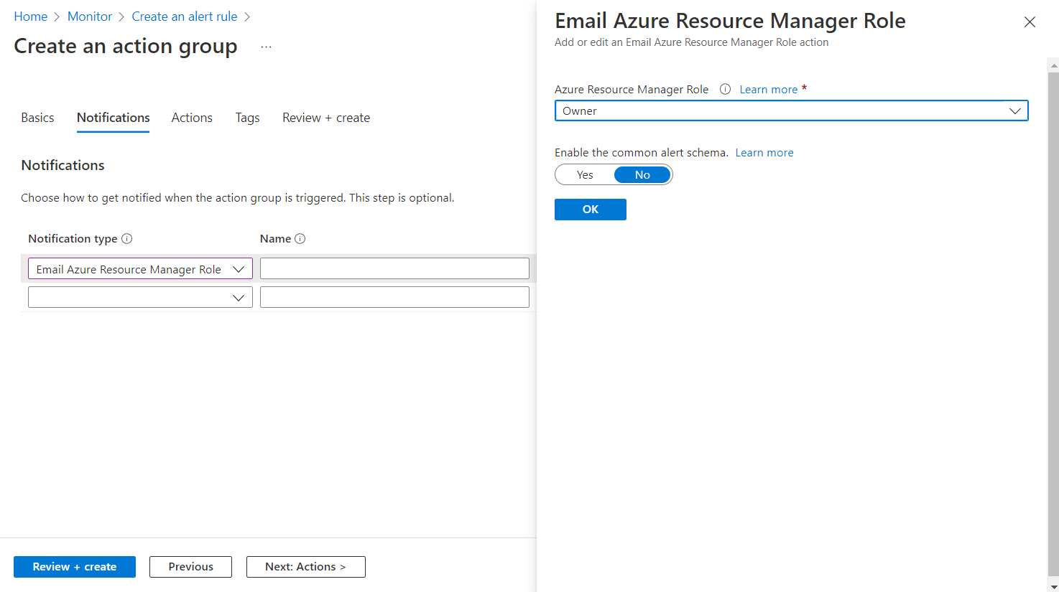The width and height of the screenshot is (1059, 592).
Task: Click the Next: Actions button
Action: (305, 567)
